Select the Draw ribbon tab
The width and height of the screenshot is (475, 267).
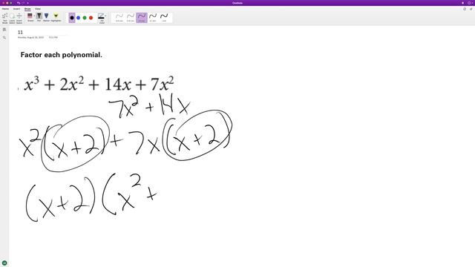coord(27,9)
